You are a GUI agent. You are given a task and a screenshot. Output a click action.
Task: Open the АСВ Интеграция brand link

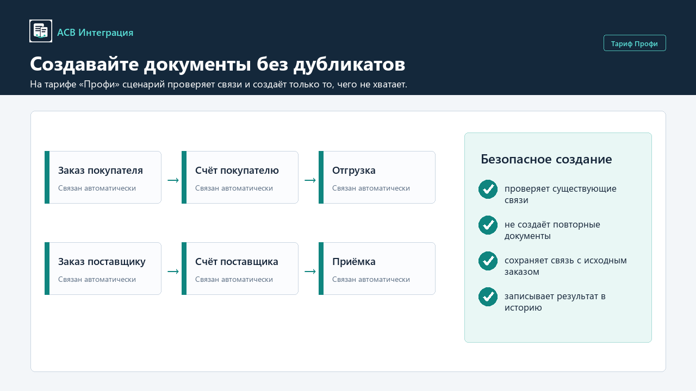pyautogui.click(x=95, y=33)
